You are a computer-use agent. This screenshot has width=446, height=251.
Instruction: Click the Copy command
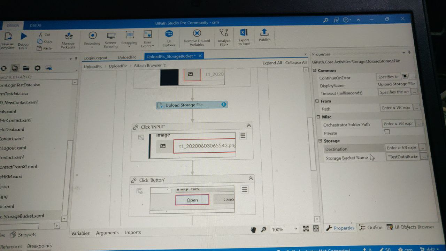[x=45, y=41]
